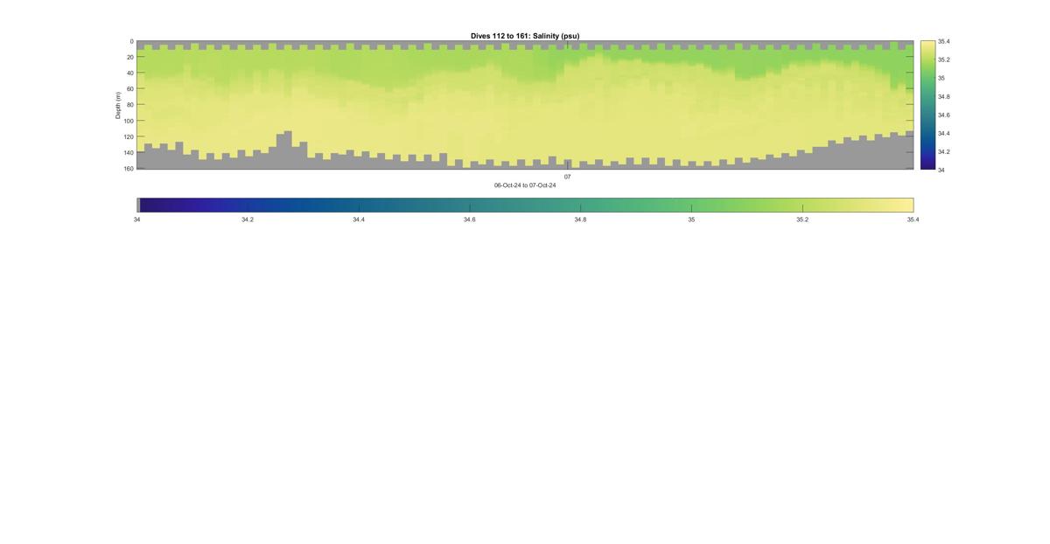
Task: Click the '35' label under the horizontal colorbar
Action: pyautogui.click(x=691, y=220)
